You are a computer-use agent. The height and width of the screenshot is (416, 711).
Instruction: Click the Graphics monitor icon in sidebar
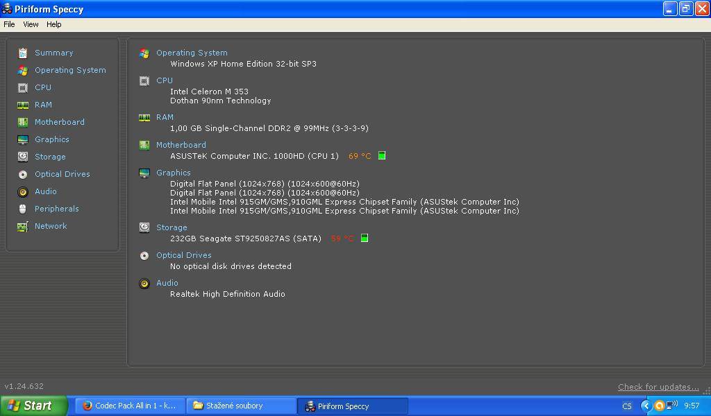coord(23,140)
